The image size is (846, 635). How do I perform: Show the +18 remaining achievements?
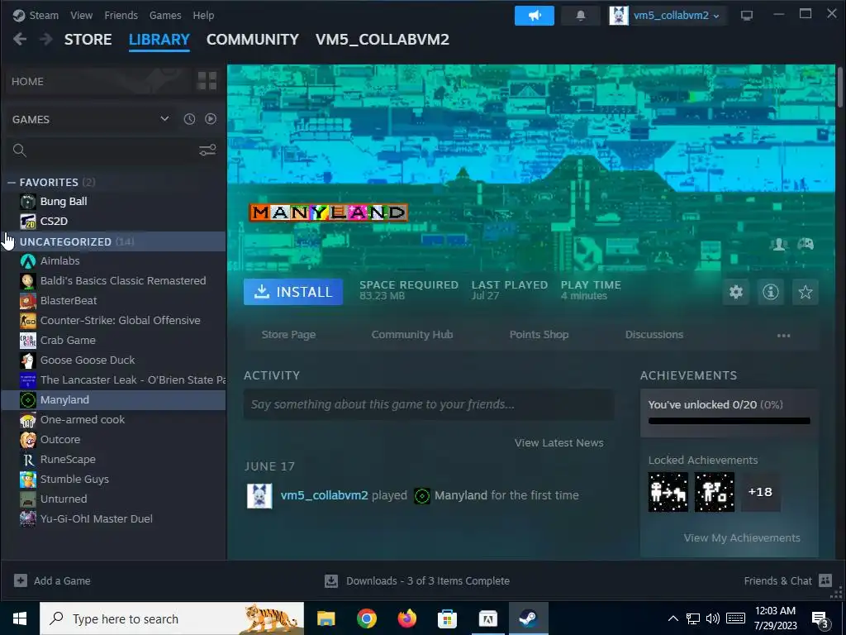pyautogui.click(x=760, y=492)
